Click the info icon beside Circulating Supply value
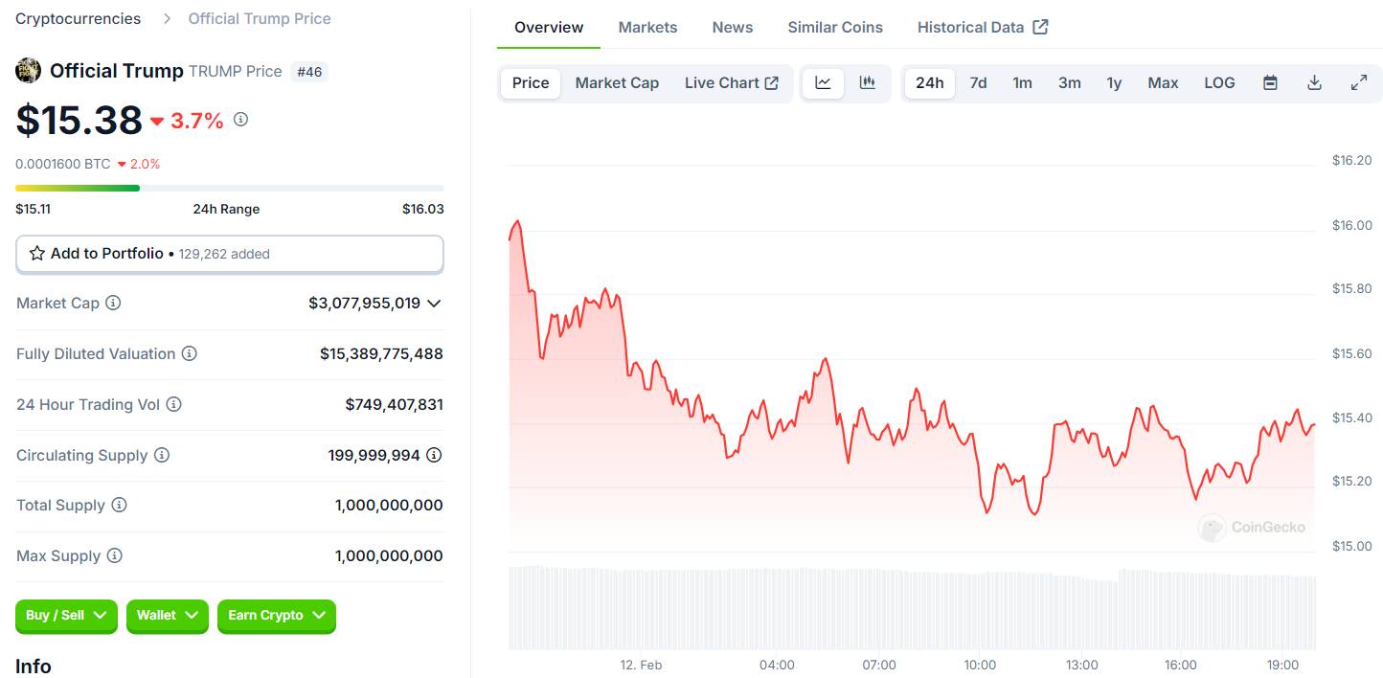Image resolution: width=1383 pixels, height=678 pixels. [434, 455]
